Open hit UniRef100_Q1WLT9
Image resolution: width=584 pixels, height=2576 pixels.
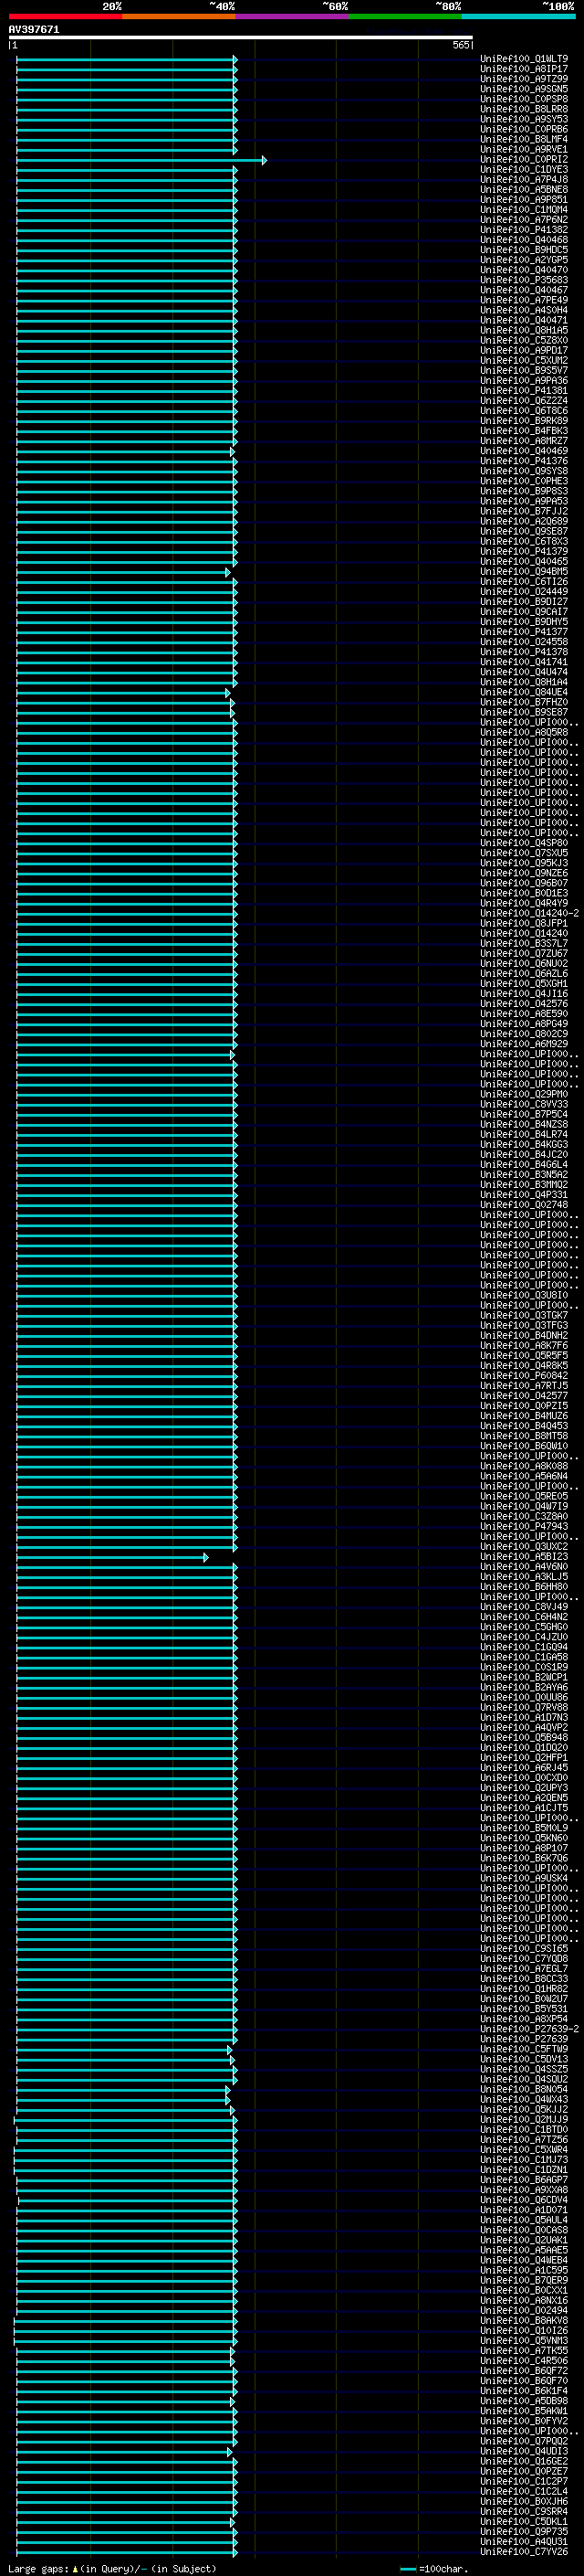click(x=524, y=59)
